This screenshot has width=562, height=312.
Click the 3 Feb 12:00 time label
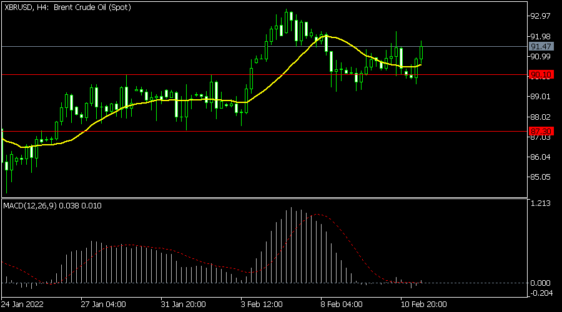tap(262, 305)
